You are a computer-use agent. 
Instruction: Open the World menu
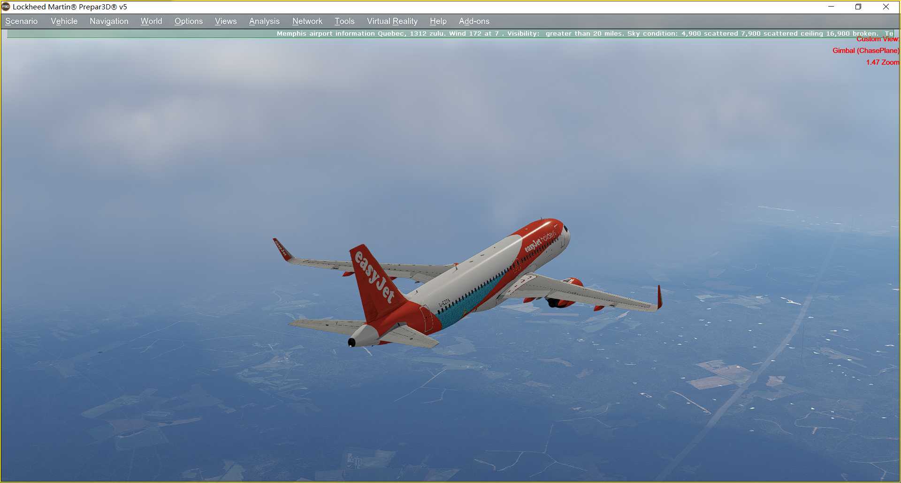point(151,21)
